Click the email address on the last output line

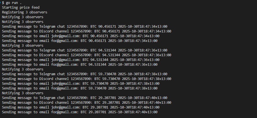pyautogui.click(x=64, y=112)
